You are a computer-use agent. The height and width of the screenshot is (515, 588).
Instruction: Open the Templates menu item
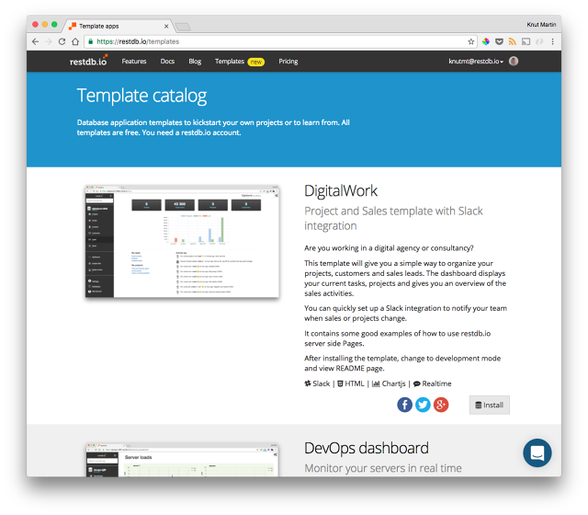(230, 62)
